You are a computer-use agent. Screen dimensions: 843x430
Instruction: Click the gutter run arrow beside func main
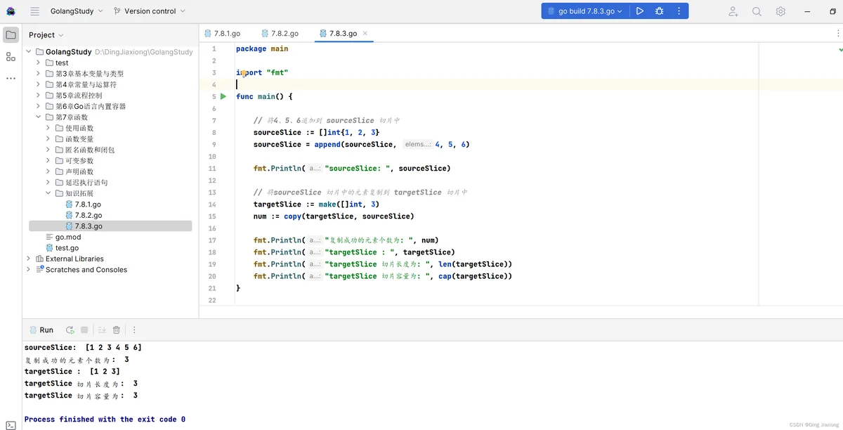[x=223, y=96]
